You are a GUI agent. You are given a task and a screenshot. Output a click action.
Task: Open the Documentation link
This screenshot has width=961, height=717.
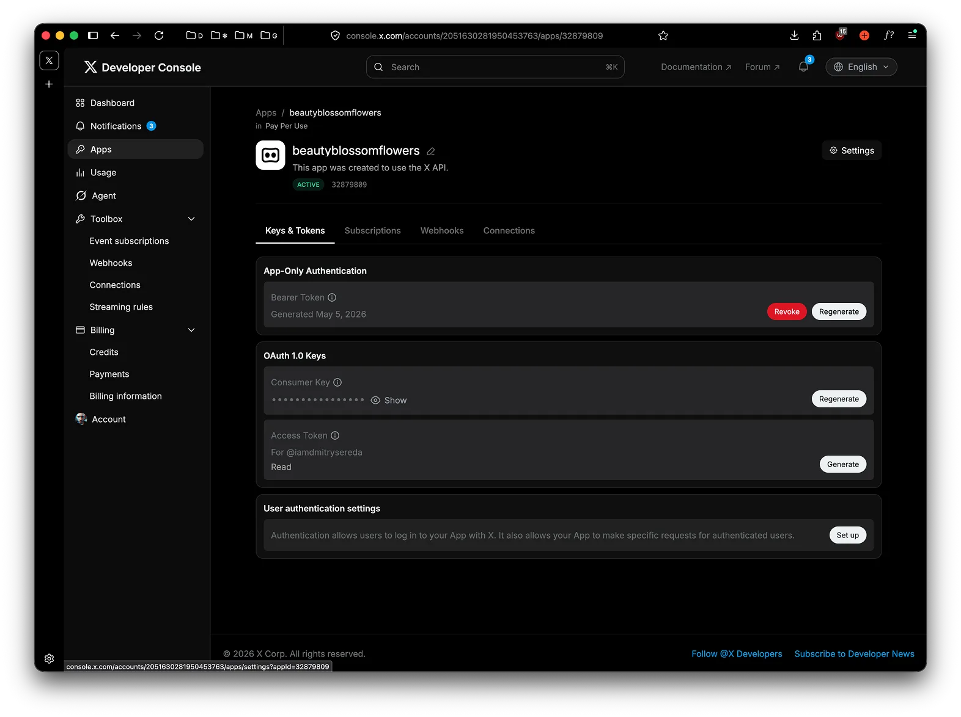[696, 67]
